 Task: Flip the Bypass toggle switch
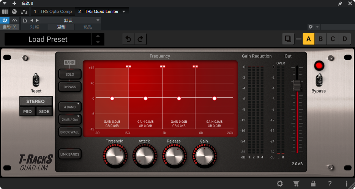point(319,80)
